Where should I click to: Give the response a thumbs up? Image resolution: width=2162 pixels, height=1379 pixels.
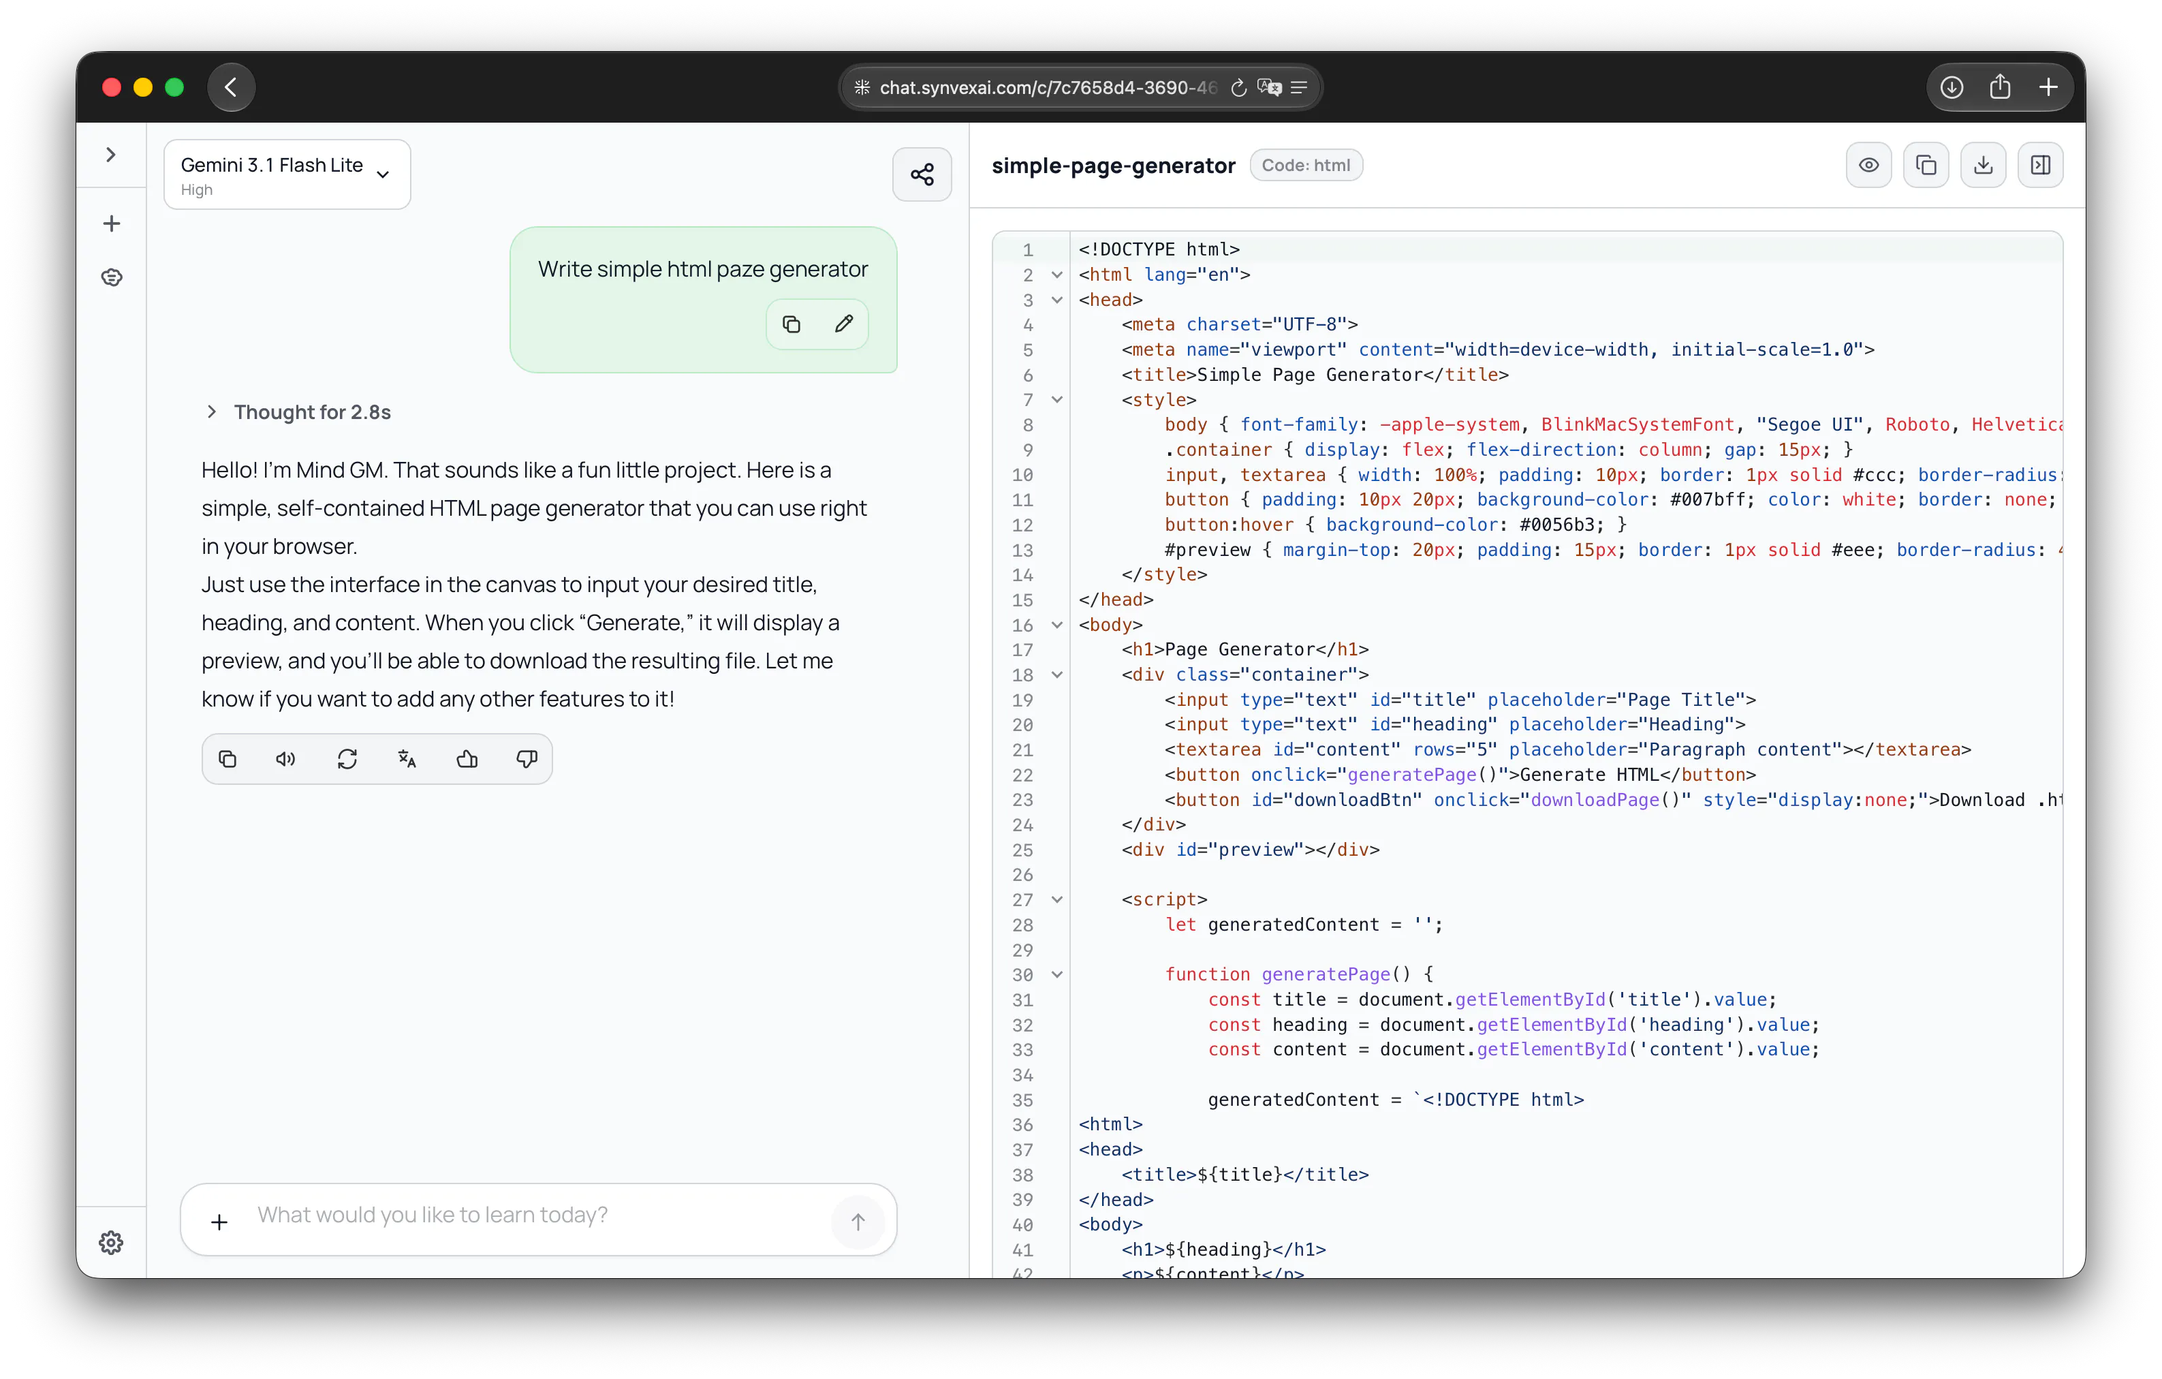point(467,760)
